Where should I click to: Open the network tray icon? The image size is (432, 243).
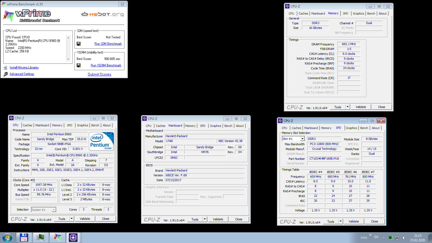coord(397,238)
